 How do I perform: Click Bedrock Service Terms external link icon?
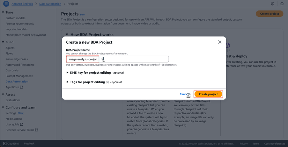[37, 130]
